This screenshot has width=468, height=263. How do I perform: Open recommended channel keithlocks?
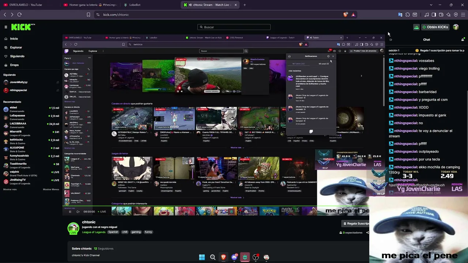[31, 141]
